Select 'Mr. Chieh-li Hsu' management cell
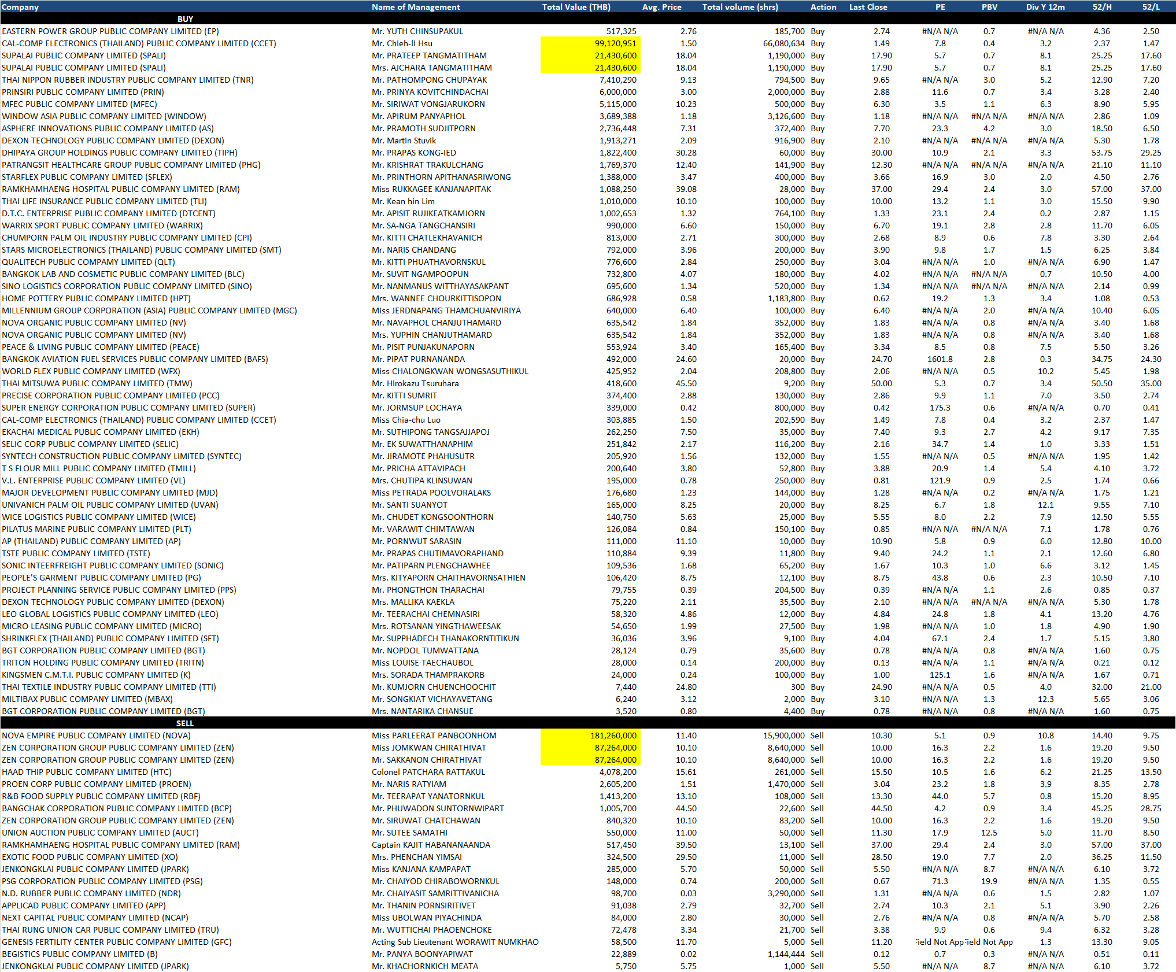Image resolution: width=1176 pixels, height=972 pixels. point(402,43)
